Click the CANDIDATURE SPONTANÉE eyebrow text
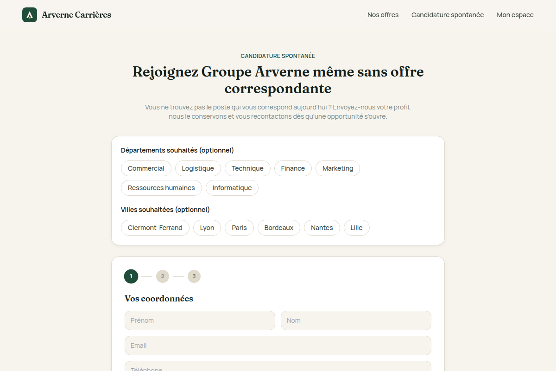The height and width of the screenshot is (371, 556). 278,56
